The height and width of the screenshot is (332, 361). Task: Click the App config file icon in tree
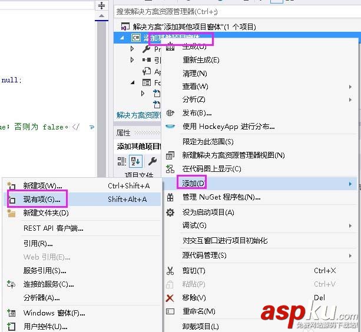point(147,71)
